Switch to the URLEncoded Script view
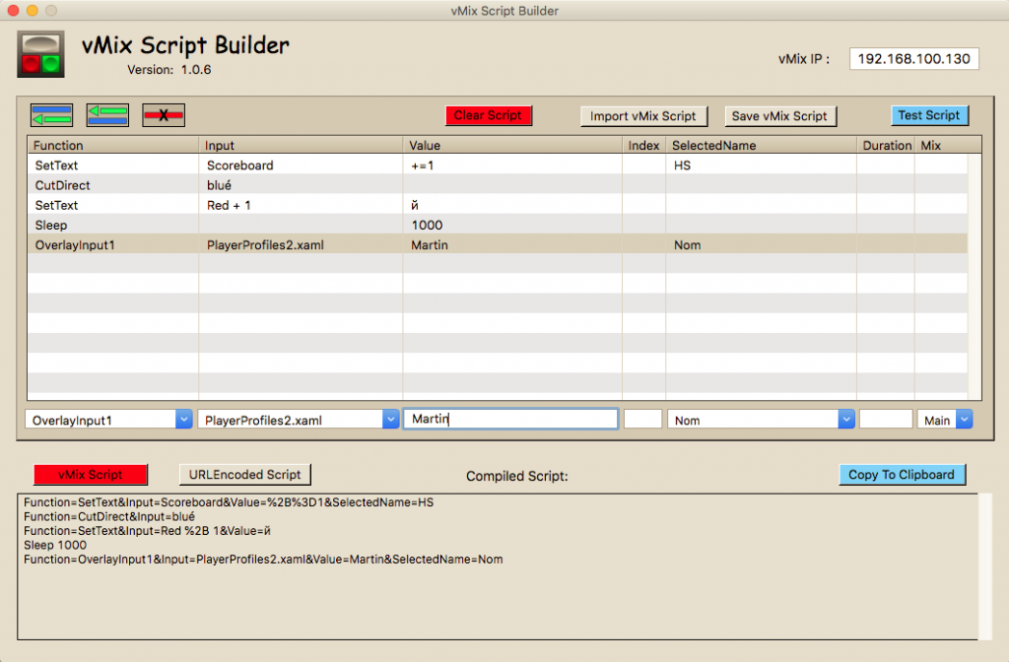This screenshot has width=1009, height=662. click(x=244, y=474)
